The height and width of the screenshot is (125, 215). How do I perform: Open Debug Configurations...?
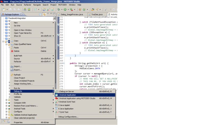click(x=85, y=117)
